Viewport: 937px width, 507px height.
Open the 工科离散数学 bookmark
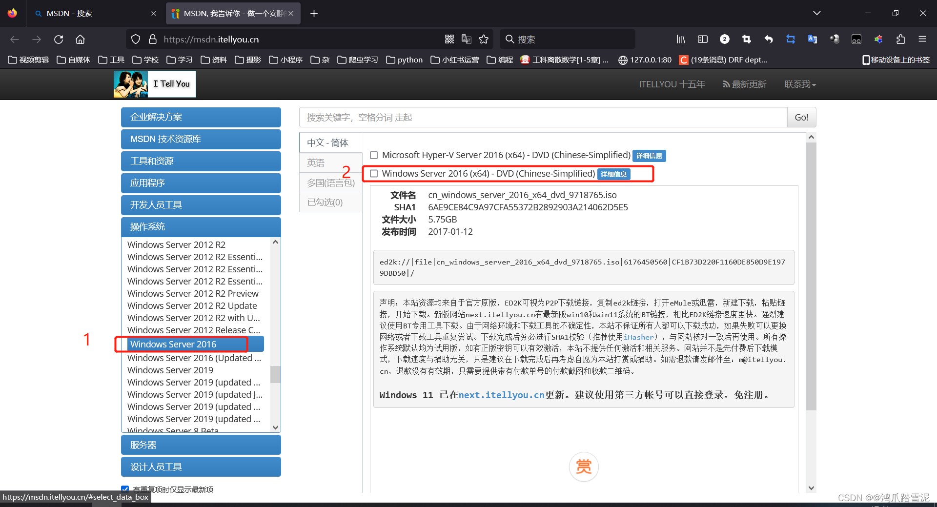pos(565,60)
